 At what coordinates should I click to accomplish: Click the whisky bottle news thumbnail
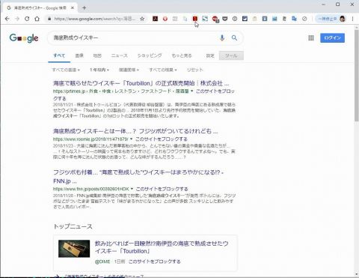(x=74, y=249)
